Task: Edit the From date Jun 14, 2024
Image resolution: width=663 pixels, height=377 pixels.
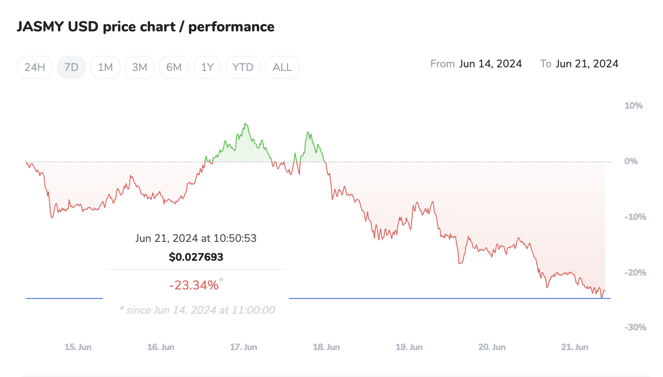Action: tap(490, 64)
